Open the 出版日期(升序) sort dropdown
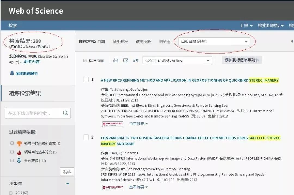Screen dimensions: 294x195 [x=246, y=41]
